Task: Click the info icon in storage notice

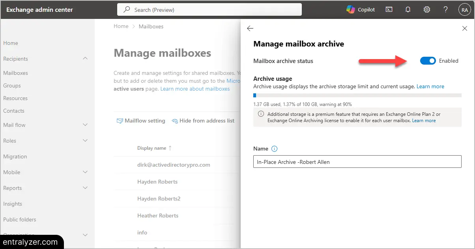Action: coord(261,114)
